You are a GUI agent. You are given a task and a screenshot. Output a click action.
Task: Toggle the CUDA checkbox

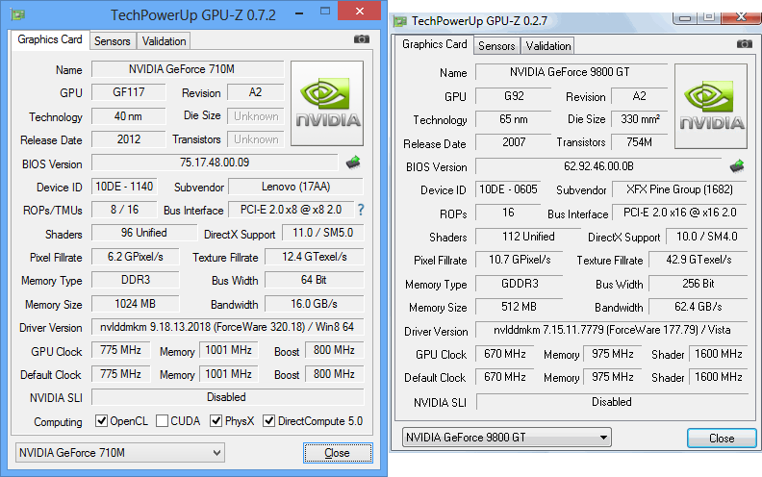coord(162,420)
